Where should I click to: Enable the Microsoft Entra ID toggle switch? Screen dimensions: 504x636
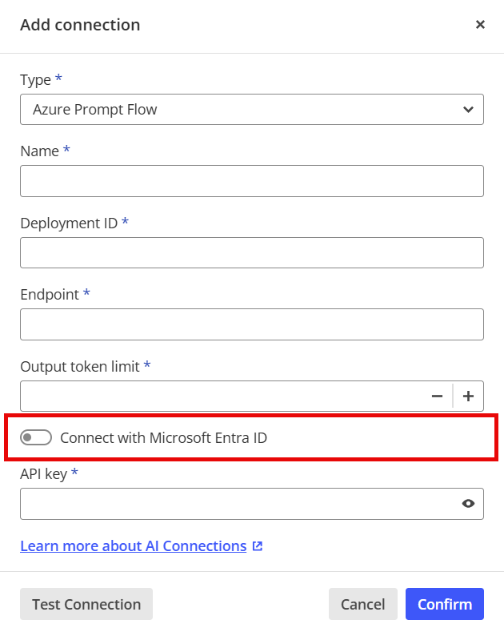pyautogui.click(x=36, y=437)
